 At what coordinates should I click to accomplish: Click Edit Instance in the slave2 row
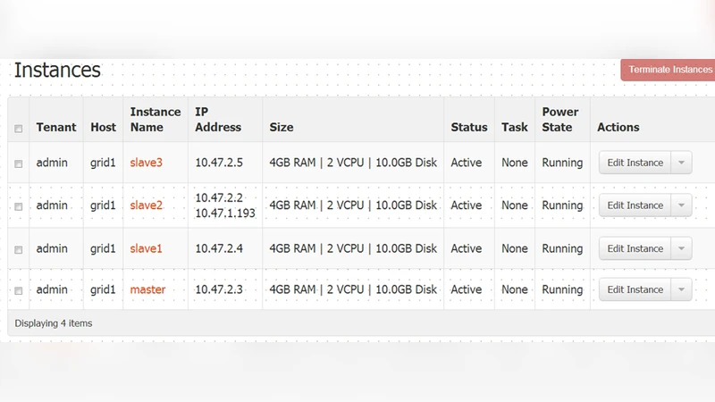[635, 205]
